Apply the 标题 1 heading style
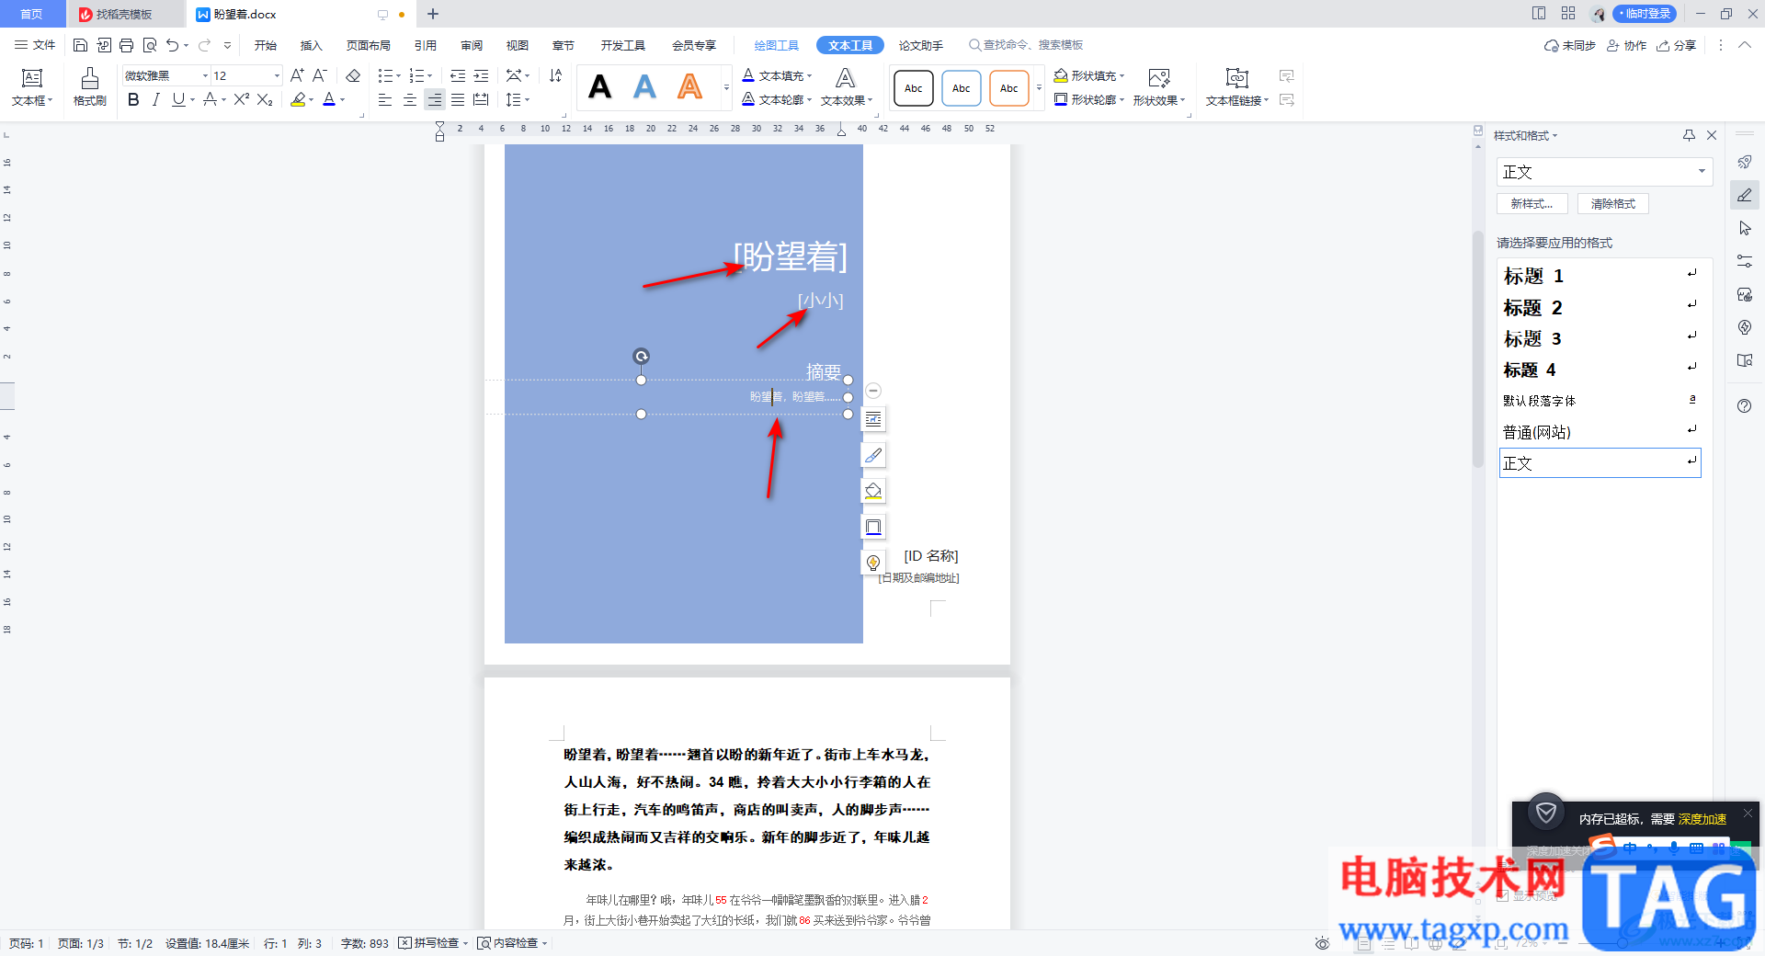The width and height of the screenshot is (1765, 956). [1600, 276]
